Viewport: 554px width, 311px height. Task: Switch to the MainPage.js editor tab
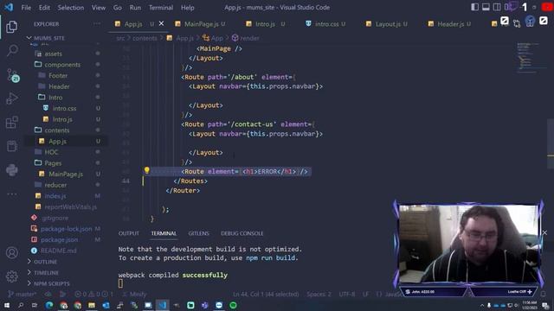[201, 24]
